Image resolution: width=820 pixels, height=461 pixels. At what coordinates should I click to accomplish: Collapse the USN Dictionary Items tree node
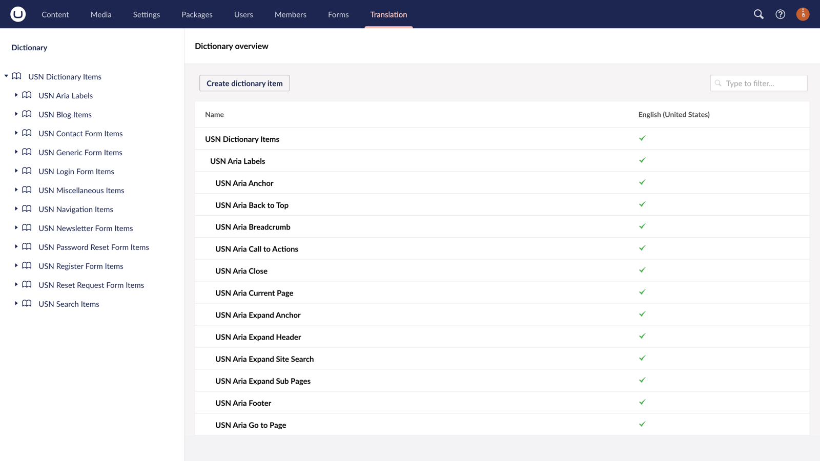click(6, 76)
